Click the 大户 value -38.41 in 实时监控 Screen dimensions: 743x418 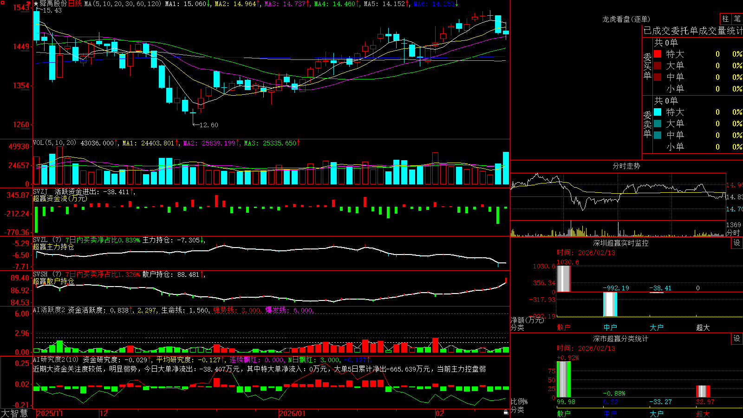[x=660, y=288]
